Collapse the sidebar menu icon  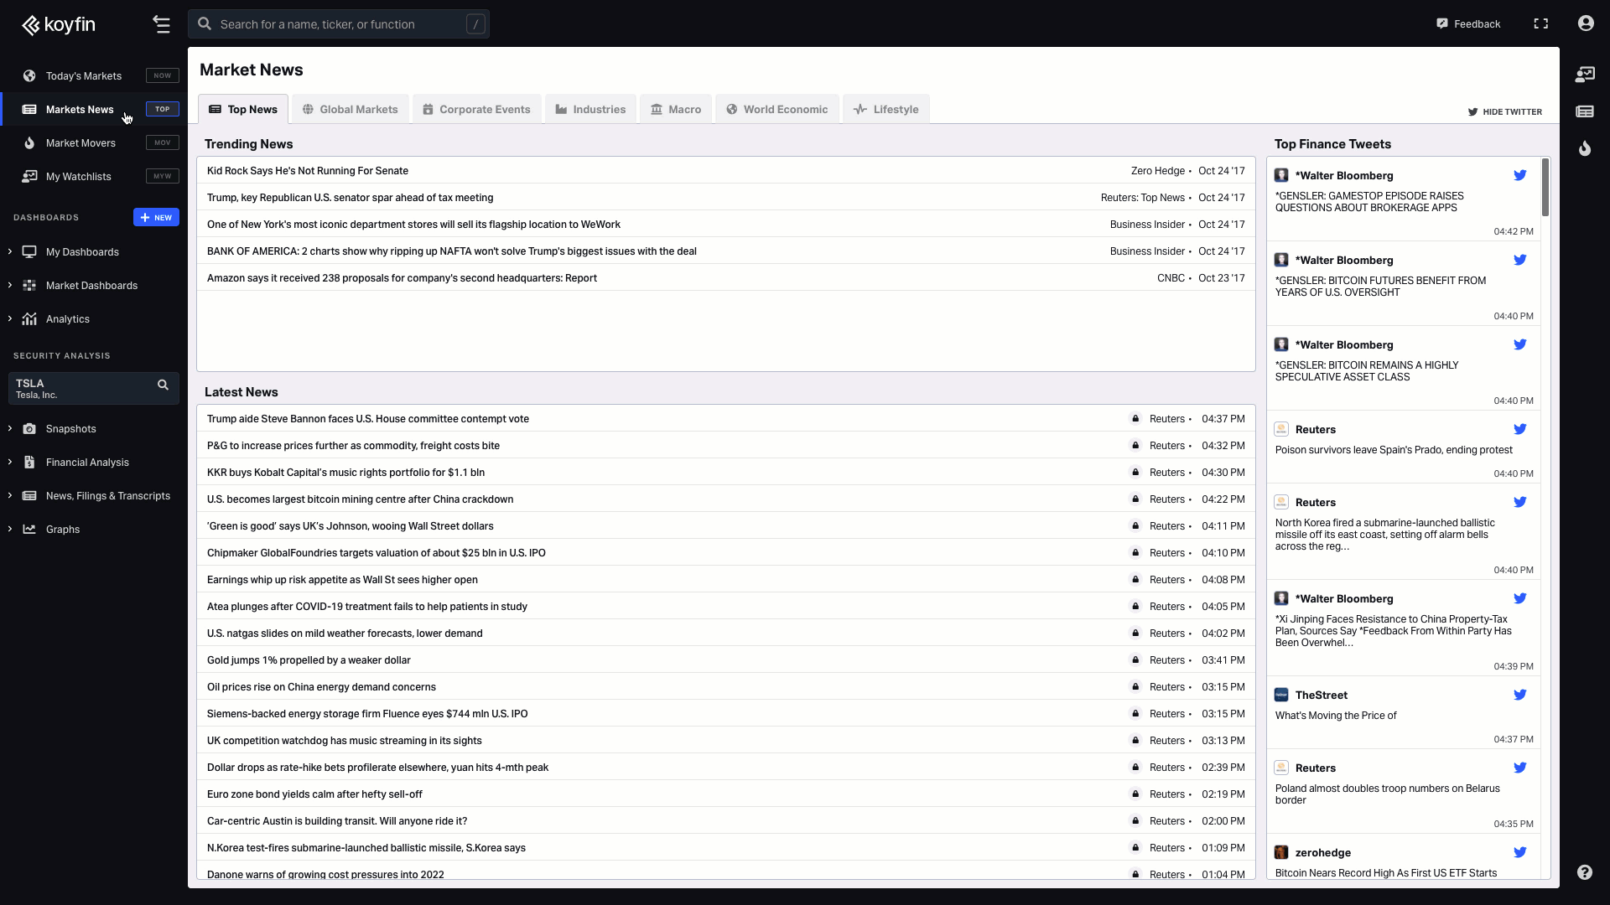coord(162,24)
